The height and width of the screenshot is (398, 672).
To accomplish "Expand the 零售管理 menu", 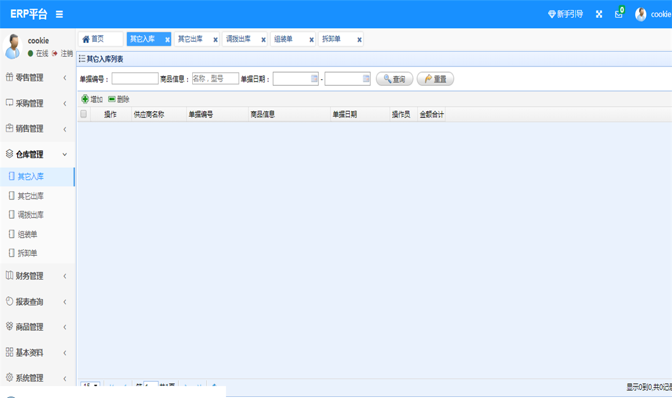I will 36,78.
